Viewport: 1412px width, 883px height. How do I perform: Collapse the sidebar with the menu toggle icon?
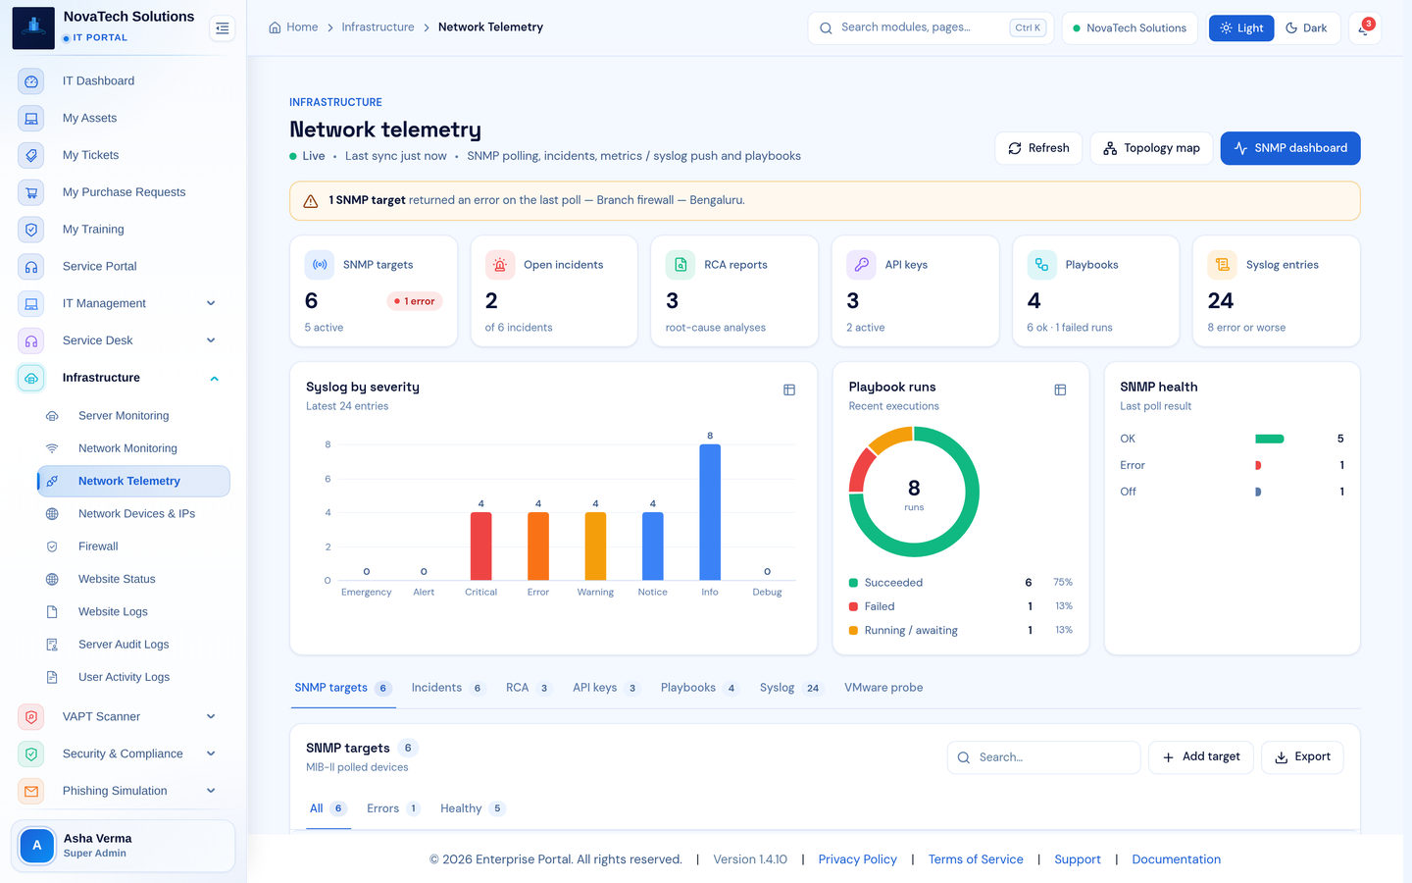coord(223,28)
